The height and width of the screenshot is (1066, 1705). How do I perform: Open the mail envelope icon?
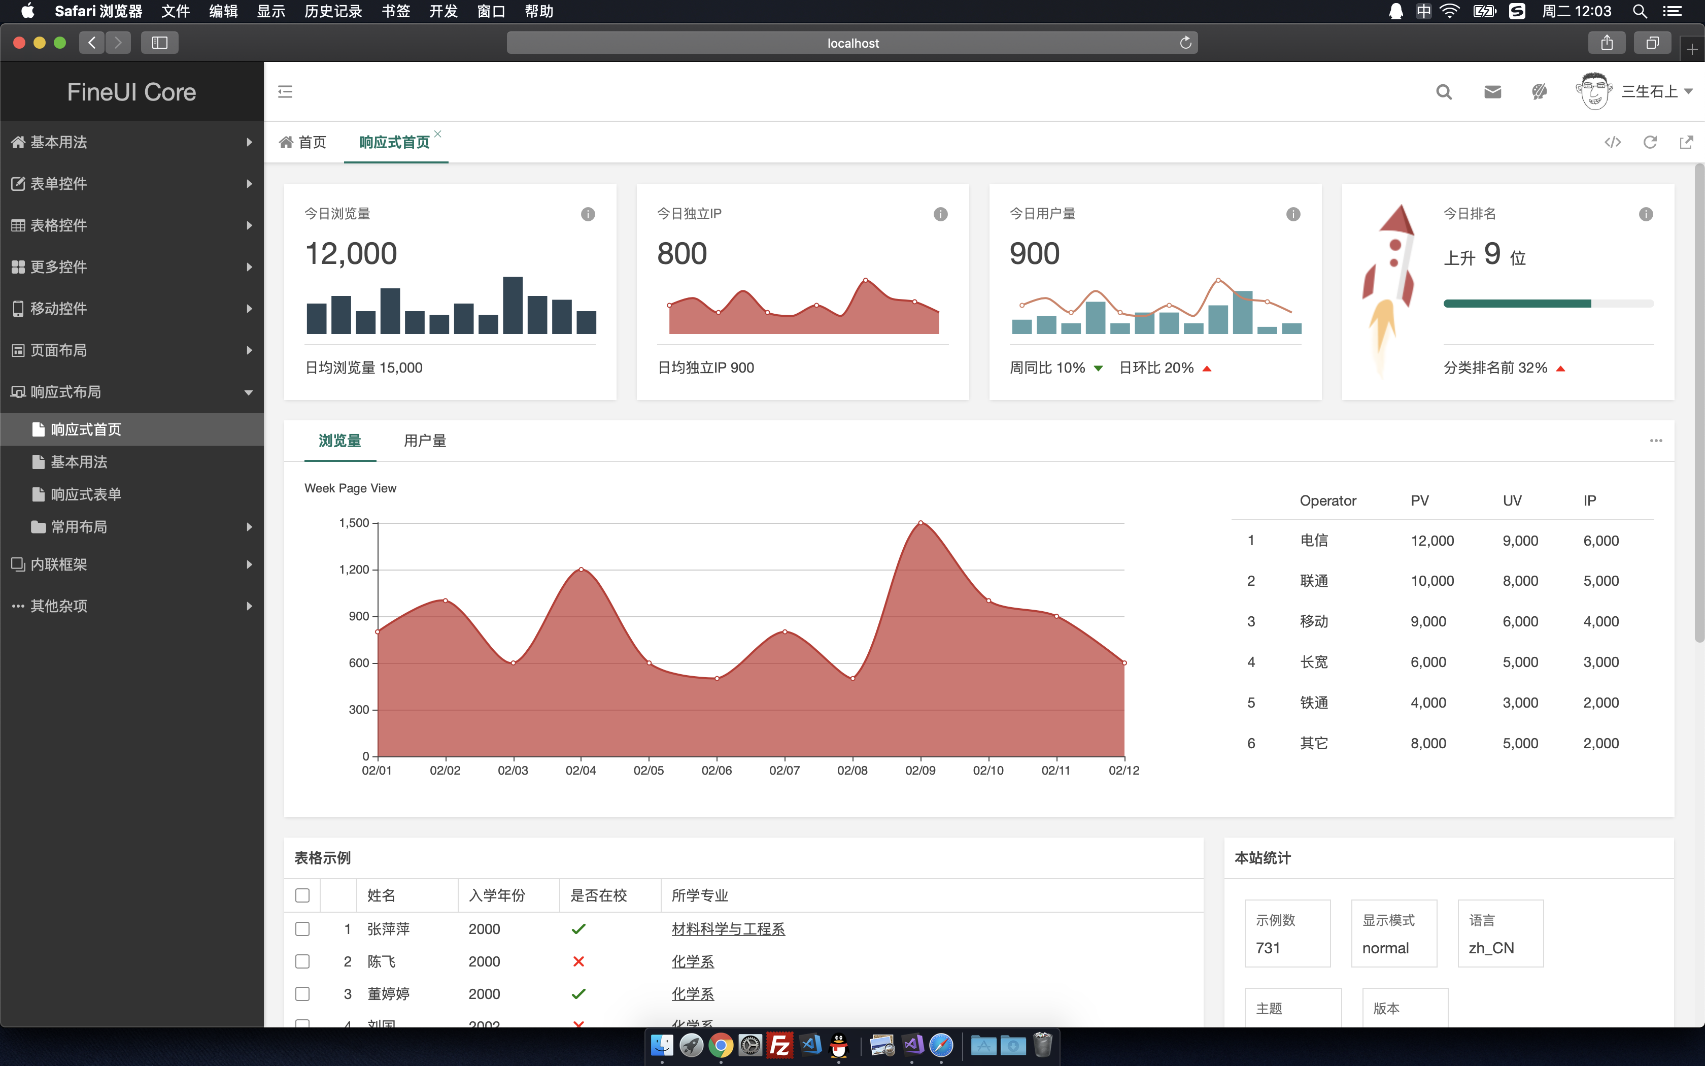coord(1492,92)
